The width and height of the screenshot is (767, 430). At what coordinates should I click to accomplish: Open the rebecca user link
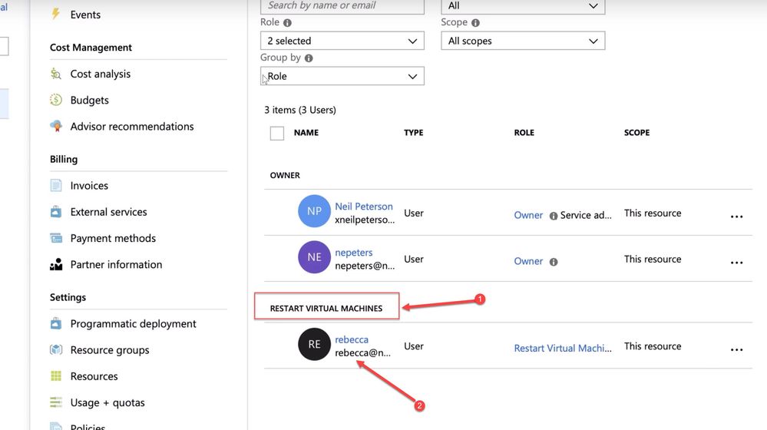[x=352, y=339]
